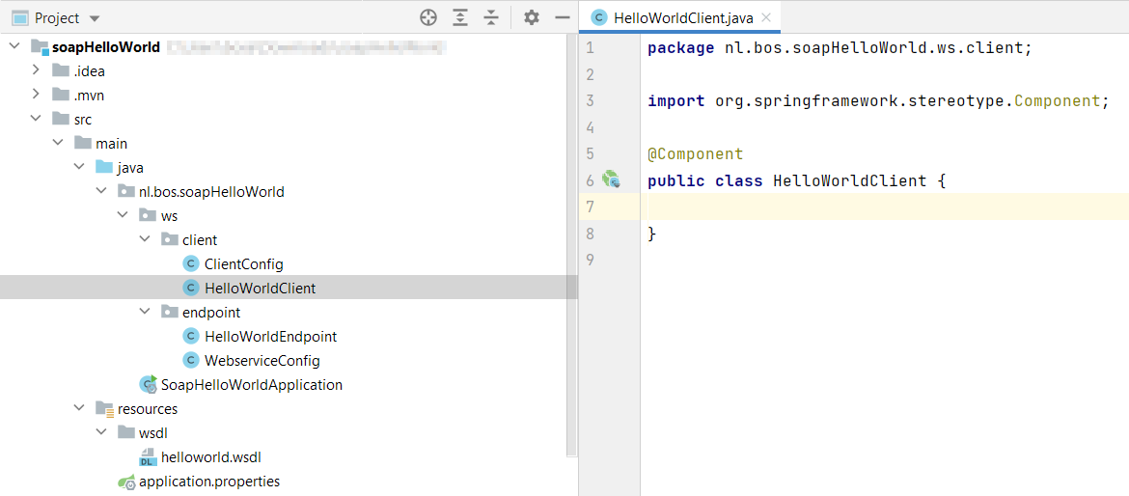Place the cursor on empty line 7
This screenshot has height=496, width=1129.
[868, 207]
